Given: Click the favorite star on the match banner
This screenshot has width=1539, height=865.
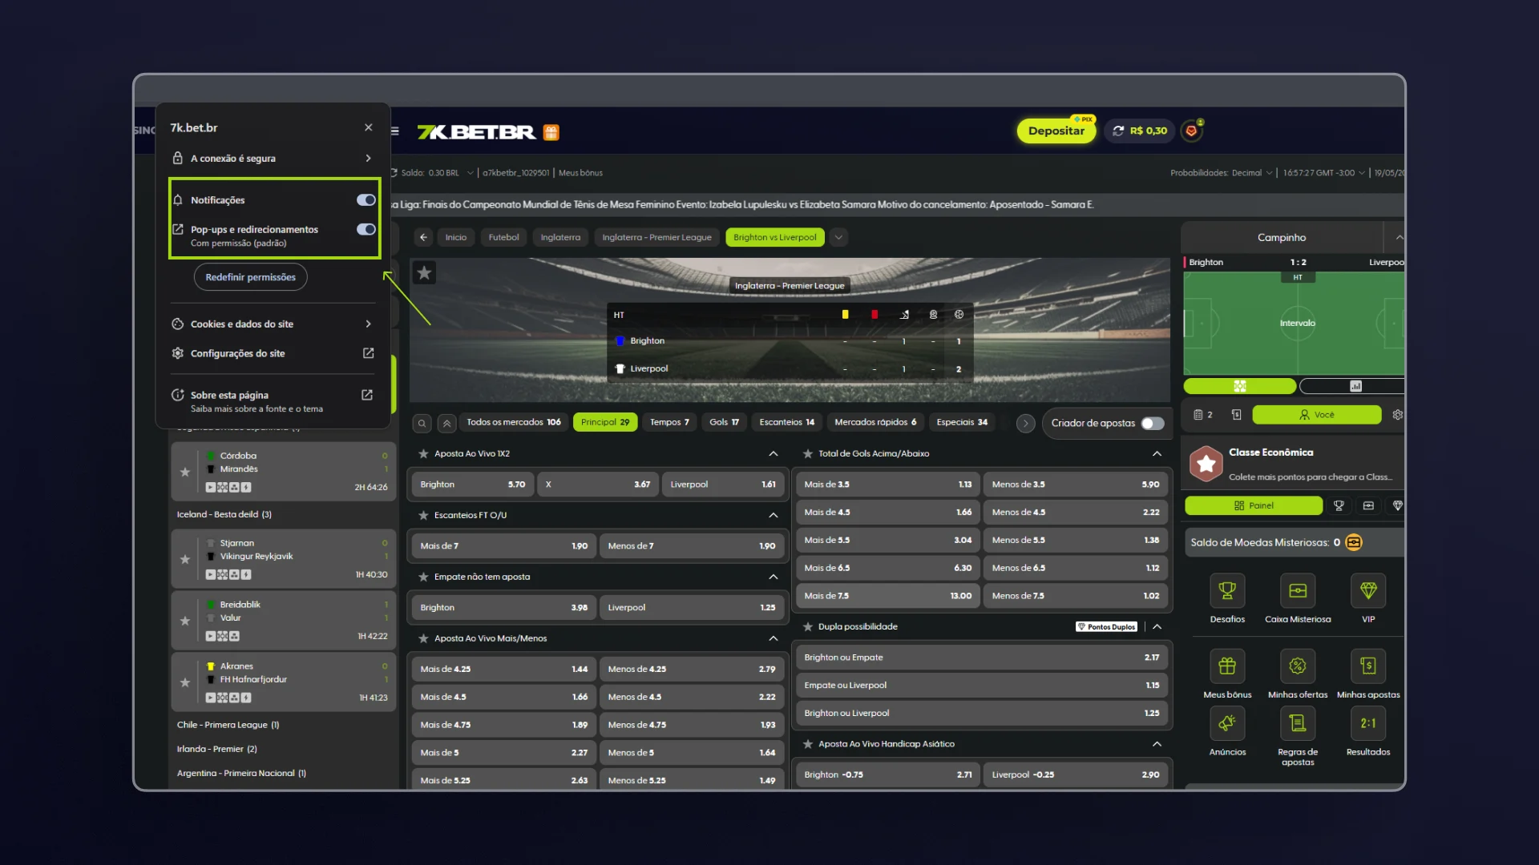Looking at the screenshot, I should [x=424, y=273].
